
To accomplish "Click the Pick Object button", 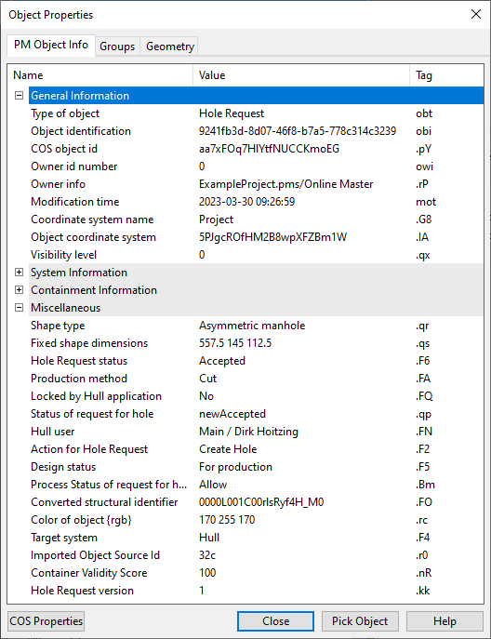I will pos(360,621).
